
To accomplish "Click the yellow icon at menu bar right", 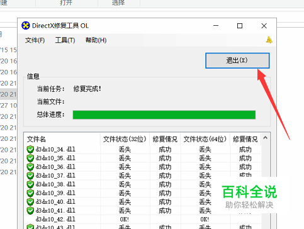I will tap(269, 40).
